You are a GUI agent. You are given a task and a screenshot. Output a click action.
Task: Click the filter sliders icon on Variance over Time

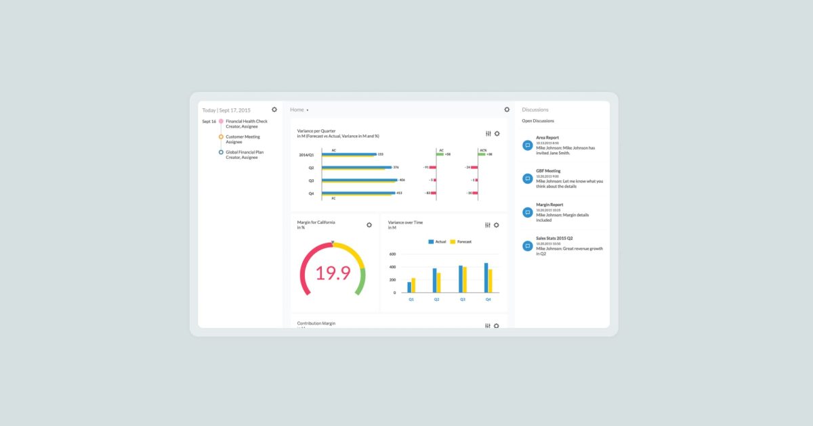(486, 224)
